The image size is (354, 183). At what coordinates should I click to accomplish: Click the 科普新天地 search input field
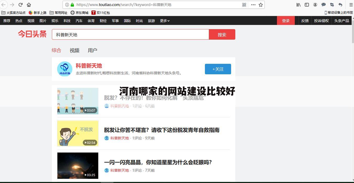coord(130,34)
